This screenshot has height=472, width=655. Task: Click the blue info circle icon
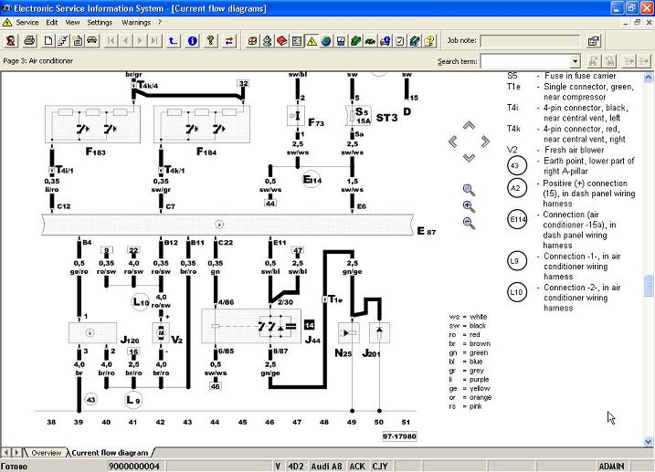(192, 41)
